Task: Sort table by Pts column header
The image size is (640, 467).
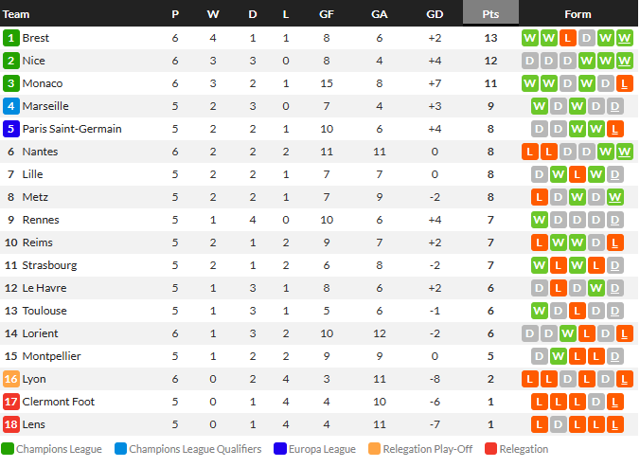Action: coord(490,12)
